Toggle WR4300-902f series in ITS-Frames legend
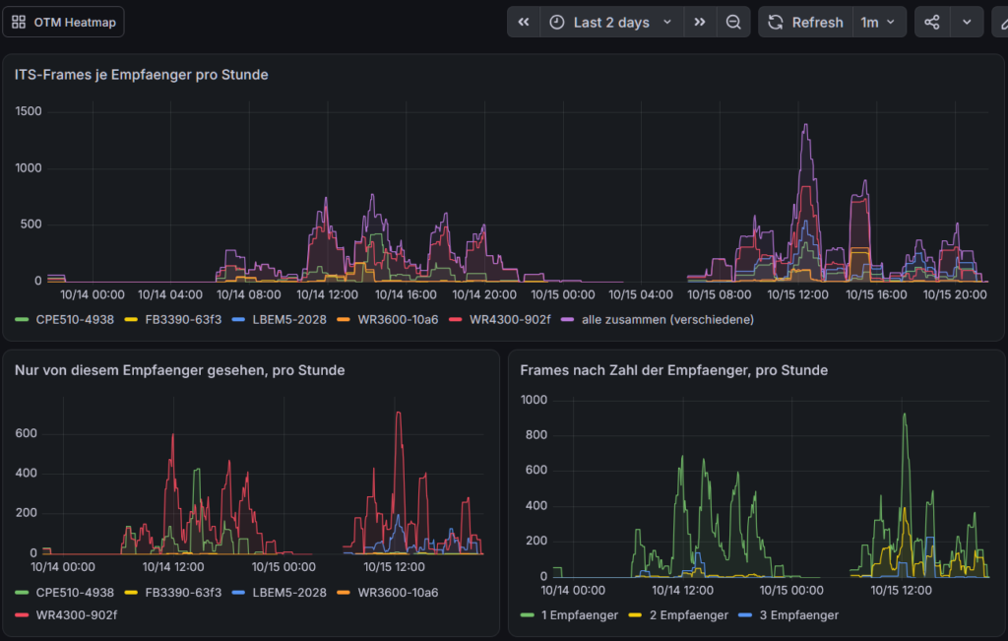The width and height of the screenshot is (1008, 641). [510, 320]
